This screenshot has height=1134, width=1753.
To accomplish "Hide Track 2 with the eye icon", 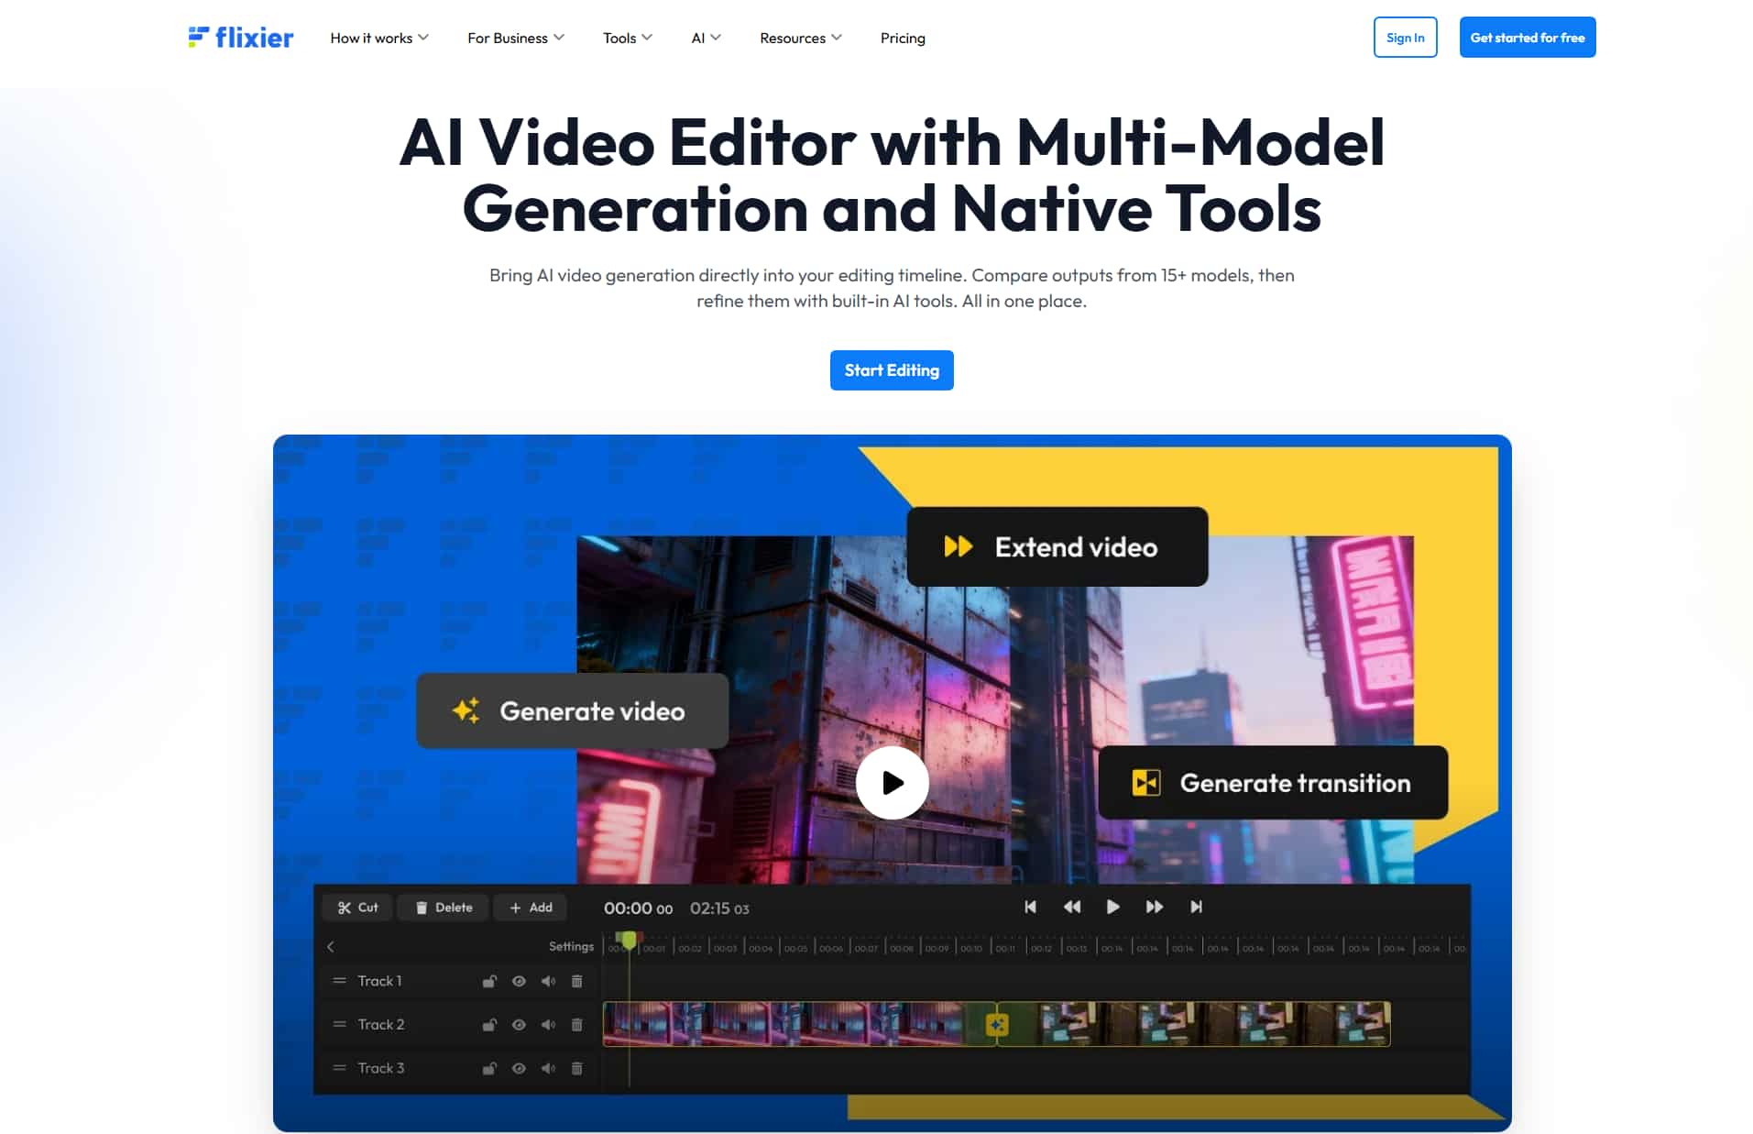I will point(519,1025).
